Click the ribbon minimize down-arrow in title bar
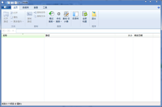 click(146, 2)
